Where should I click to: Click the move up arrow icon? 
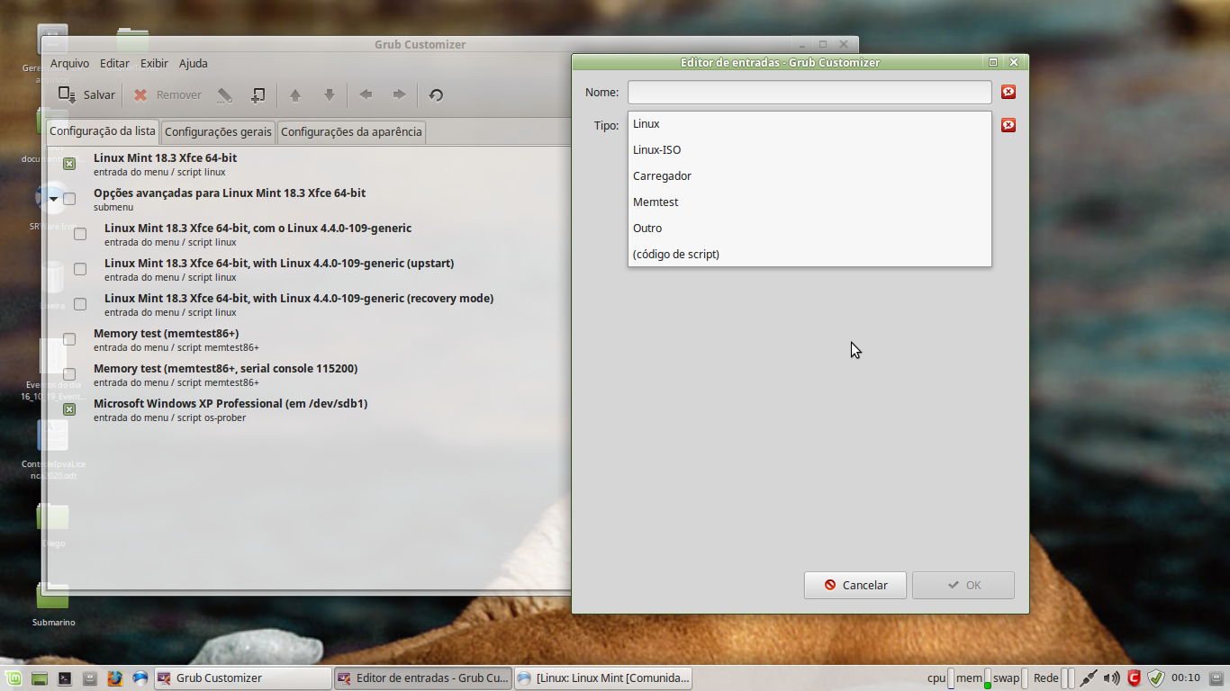pos(294,94)
